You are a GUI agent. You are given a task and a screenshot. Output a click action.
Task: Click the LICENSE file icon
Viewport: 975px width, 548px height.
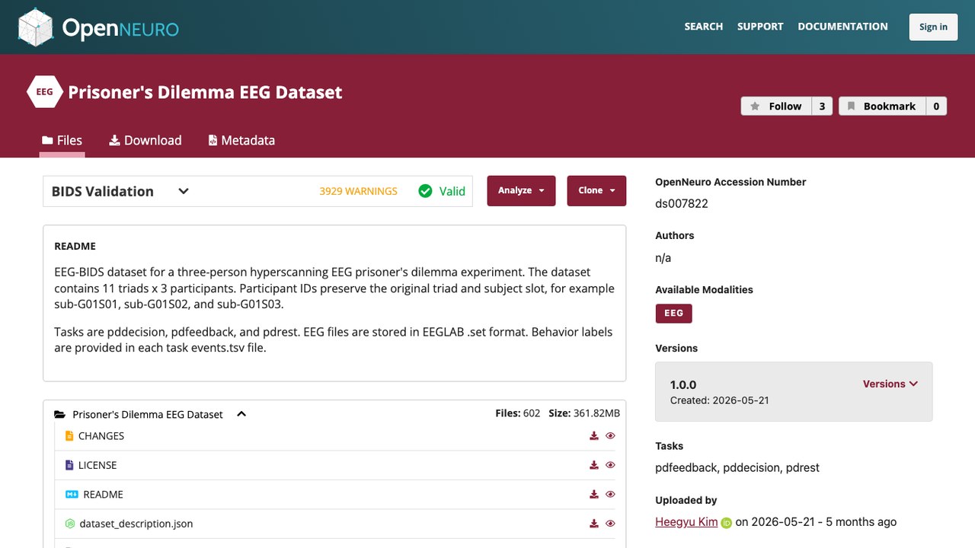tap(69, 465)
